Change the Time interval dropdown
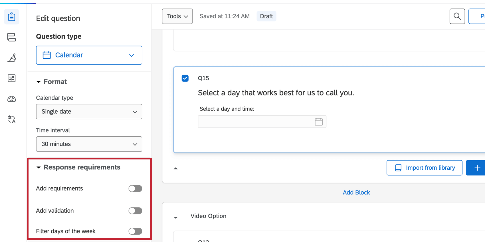The width and height of the screenshot is (485, 242). (x=89, y=144)
